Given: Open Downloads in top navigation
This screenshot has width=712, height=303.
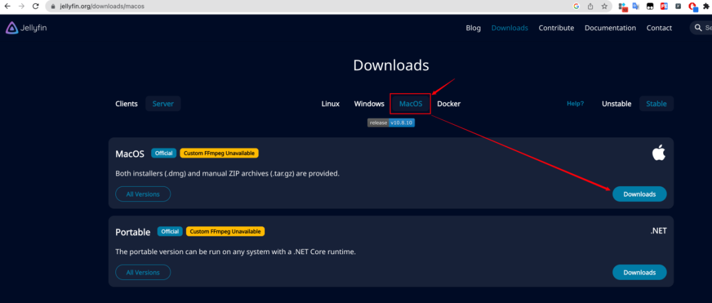Looking at the screenshot, I should tap(510, 28).
